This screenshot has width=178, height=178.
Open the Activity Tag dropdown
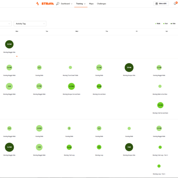[30, 24]
